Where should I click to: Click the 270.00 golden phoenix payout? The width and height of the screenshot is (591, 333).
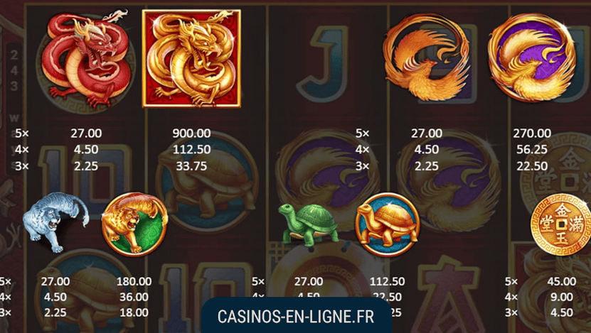click(x=532, y=133)
